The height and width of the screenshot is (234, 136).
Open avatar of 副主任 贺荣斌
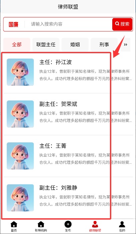[x=20, y=114]
